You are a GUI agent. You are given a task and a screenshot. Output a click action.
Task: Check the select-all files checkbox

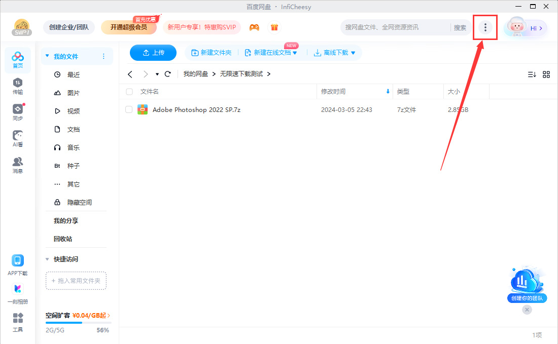tap(129, 92)
